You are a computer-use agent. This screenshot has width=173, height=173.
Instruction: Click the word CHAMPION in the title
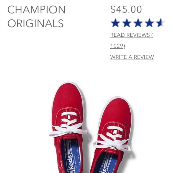pos(36,10)
